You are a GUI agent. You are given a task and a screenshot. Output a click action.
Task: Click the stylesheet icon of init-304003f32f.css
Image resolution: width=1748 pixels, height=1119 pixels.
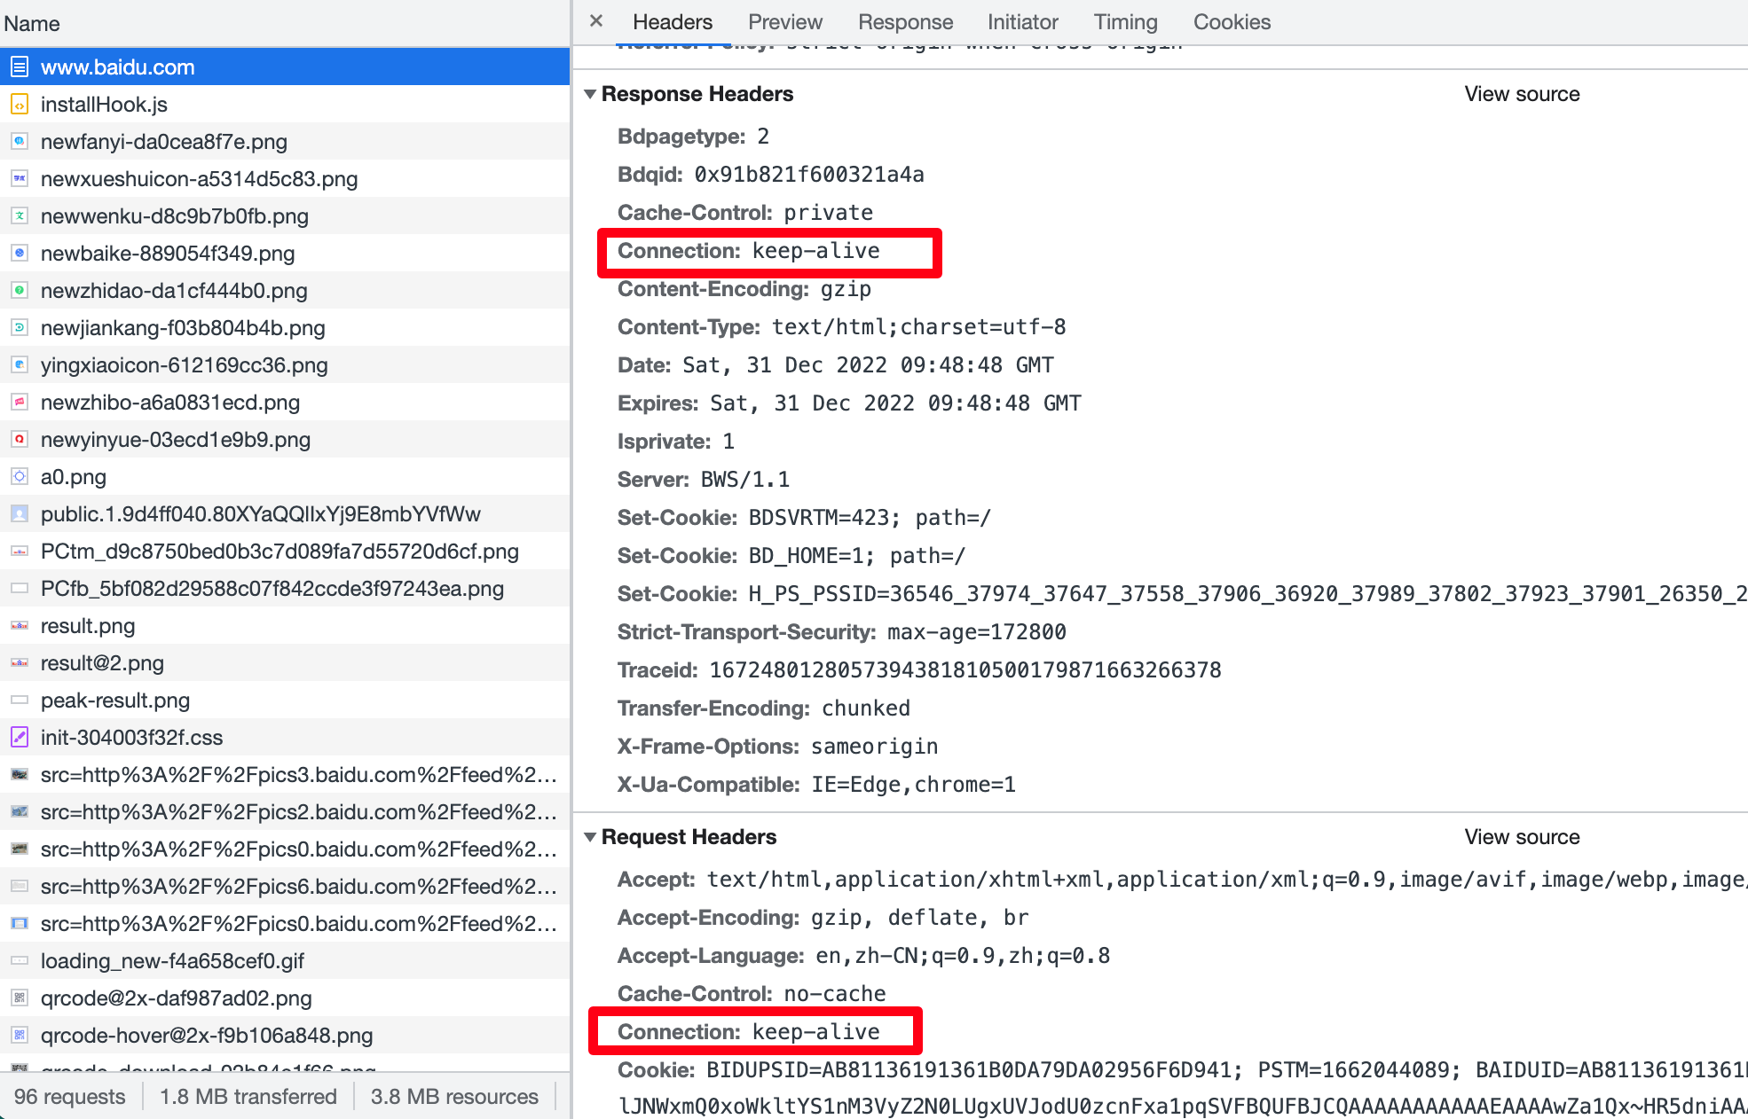coord(20,738)
